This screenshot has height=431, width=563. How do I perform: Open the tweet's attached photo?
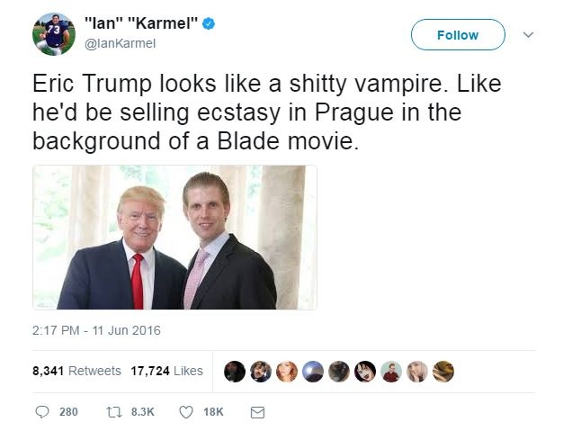(x=174, y=238)
